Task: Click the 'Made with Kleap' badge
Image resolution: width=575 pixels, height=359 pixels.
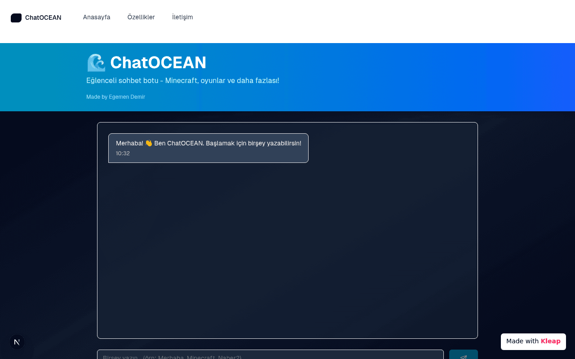Action: [533, 341]
